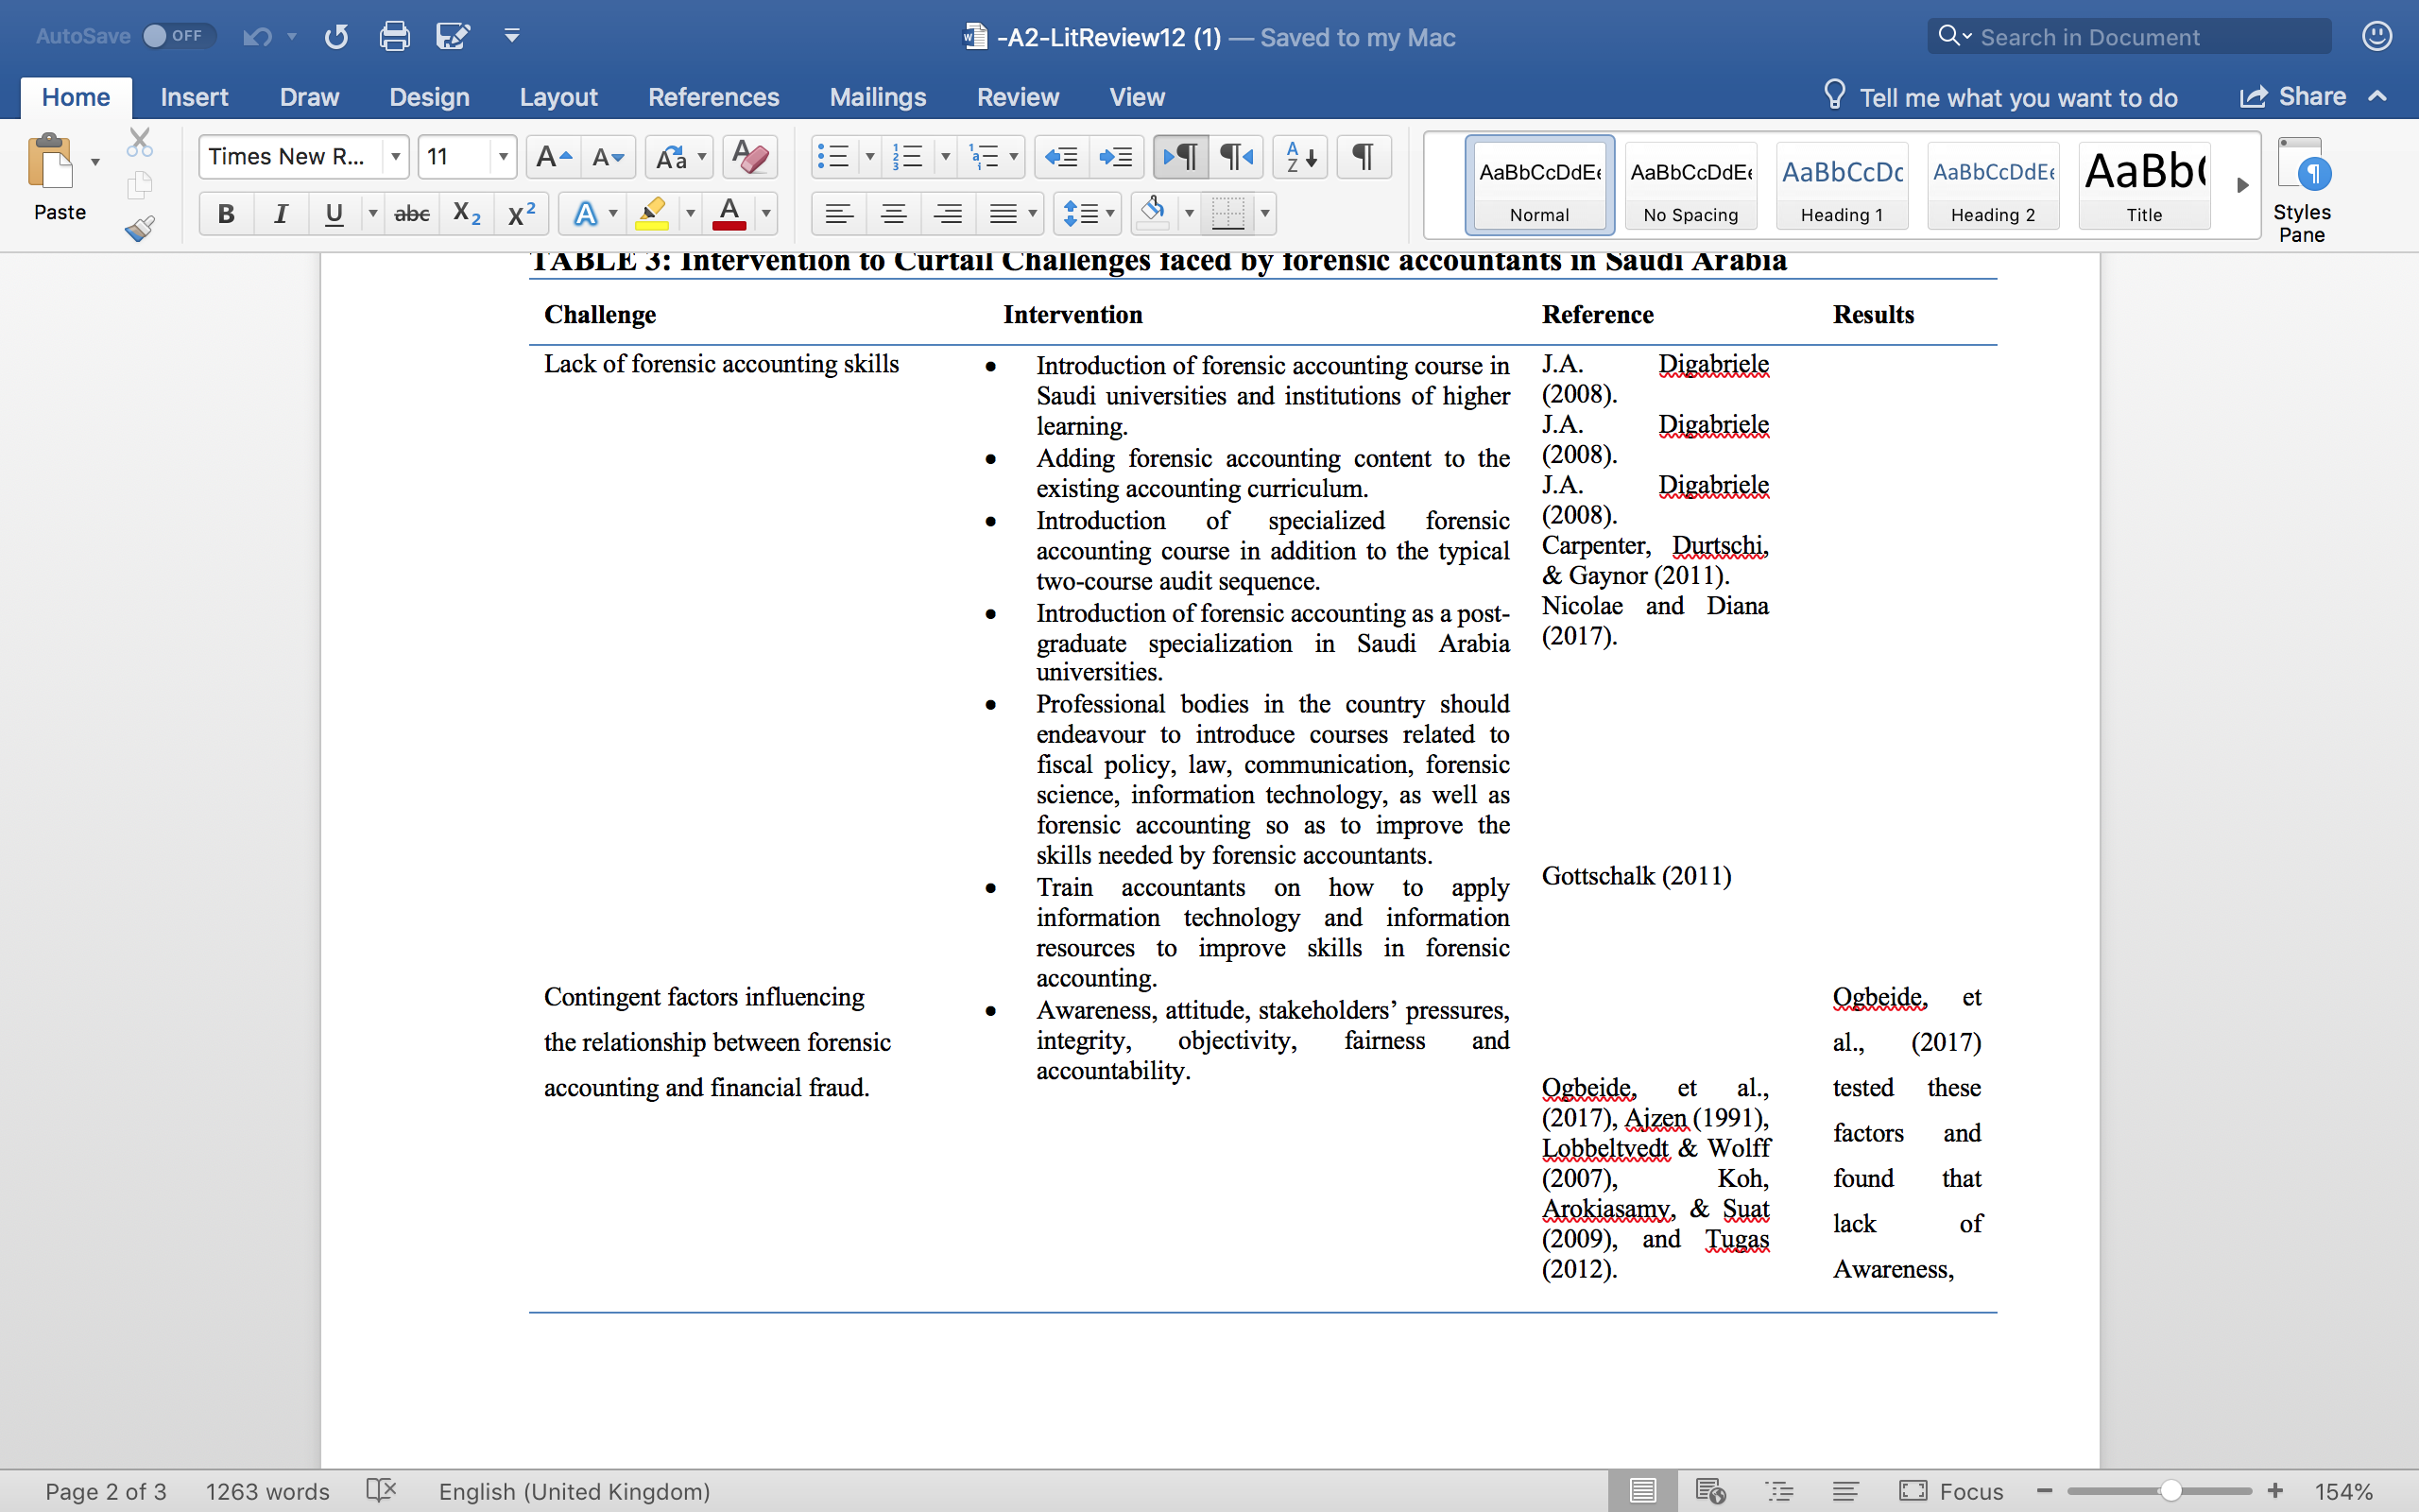Toggle Bold formatting

coord(226,214)
